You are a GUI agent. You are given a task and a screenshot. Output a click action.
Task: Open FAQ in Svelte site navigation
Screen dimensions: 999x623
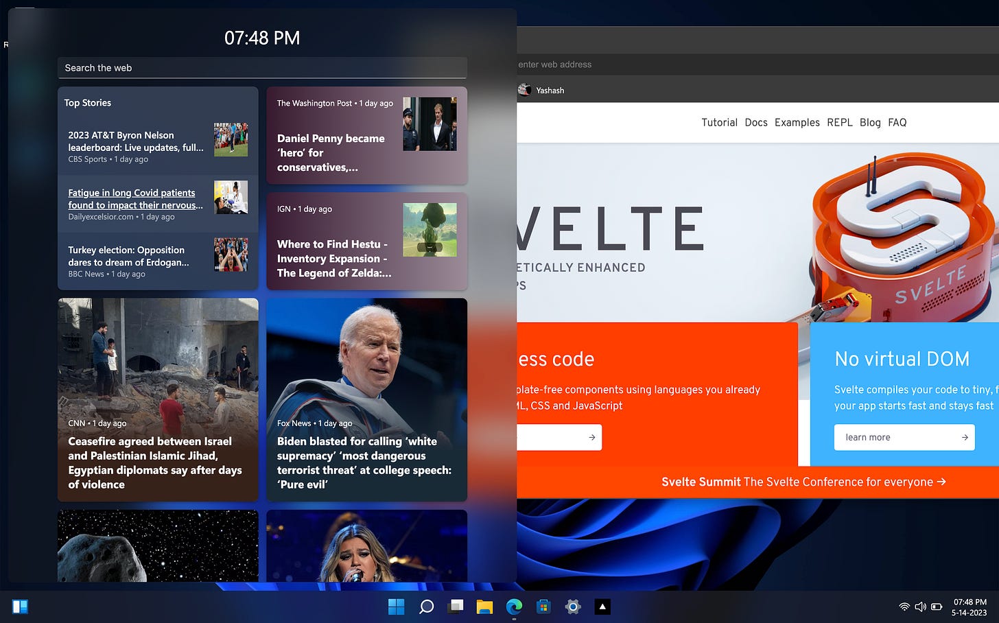tap(897, 122)
